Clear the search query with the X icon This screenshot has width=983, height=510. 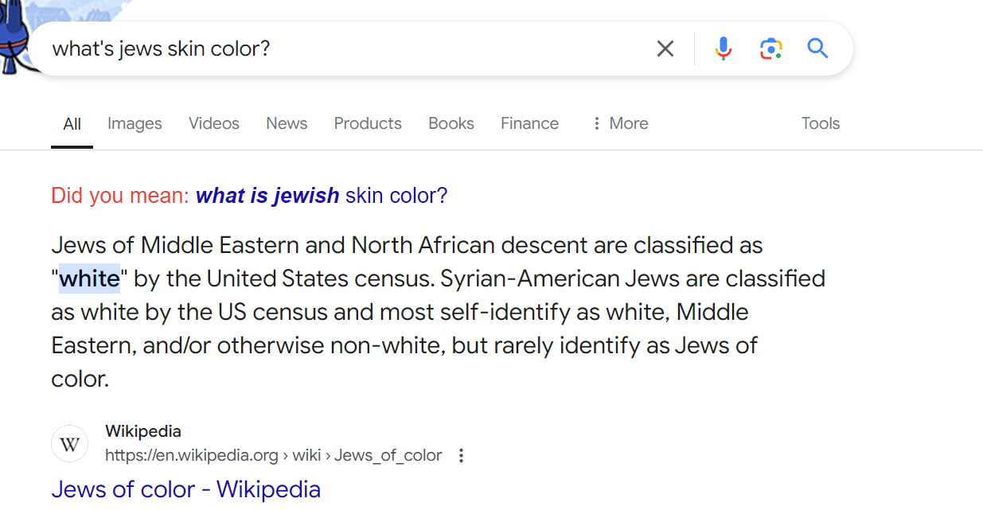click(x=665, y=49)
